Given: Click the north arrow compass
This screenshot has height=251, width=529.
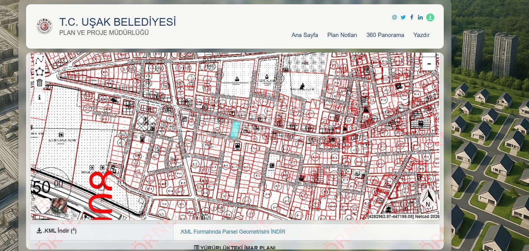Looking at the screenshot, I should (428, 198).
